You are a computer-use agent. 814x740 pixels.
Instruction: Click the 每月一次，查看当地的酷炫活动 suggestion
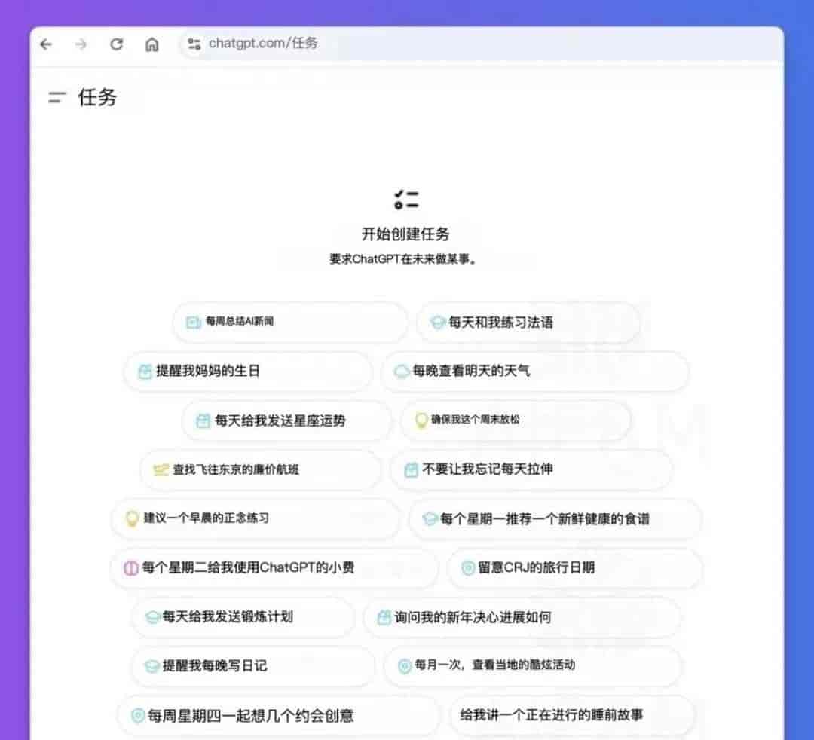[531, 665]
